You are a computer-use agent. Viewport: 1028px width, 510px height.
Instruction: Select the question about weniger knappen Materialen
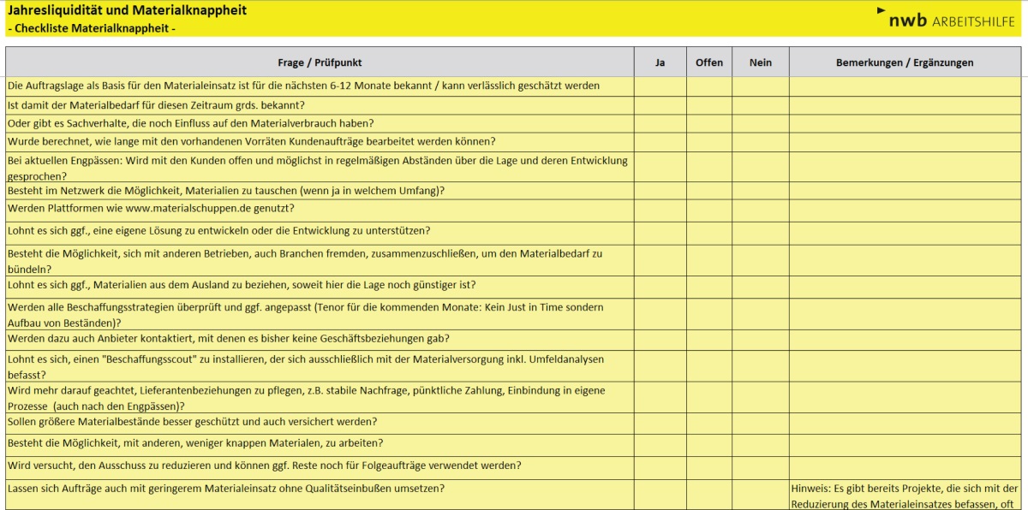click(x=195, y=443)
